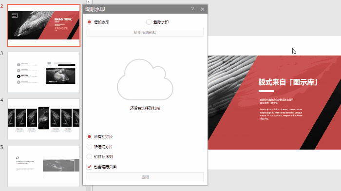Click the 还没有选择形状哦 message text
Screen dimensions: 341x191
click(x=145, y=108)
